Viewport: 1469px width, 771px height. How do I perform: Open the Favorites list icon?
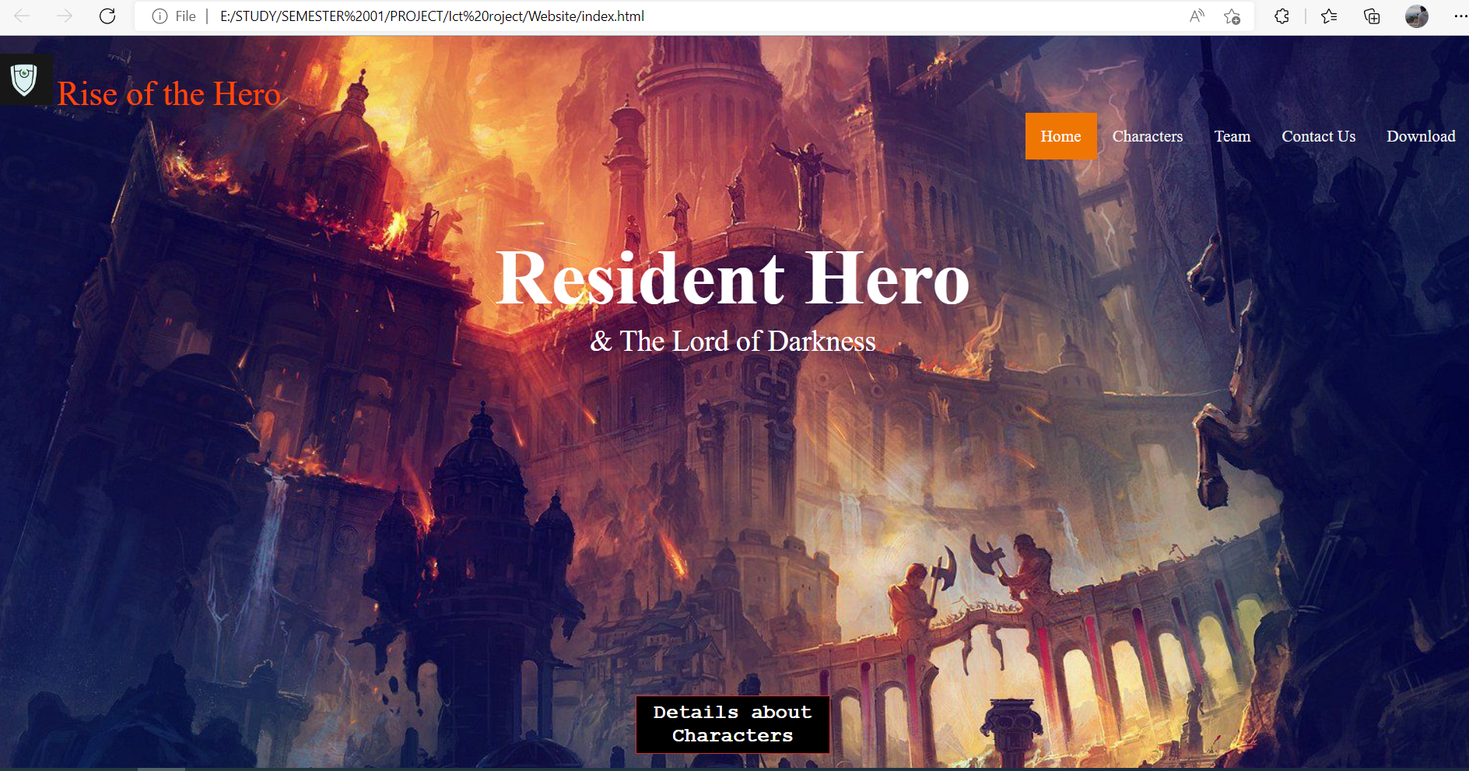(1329, 16)
